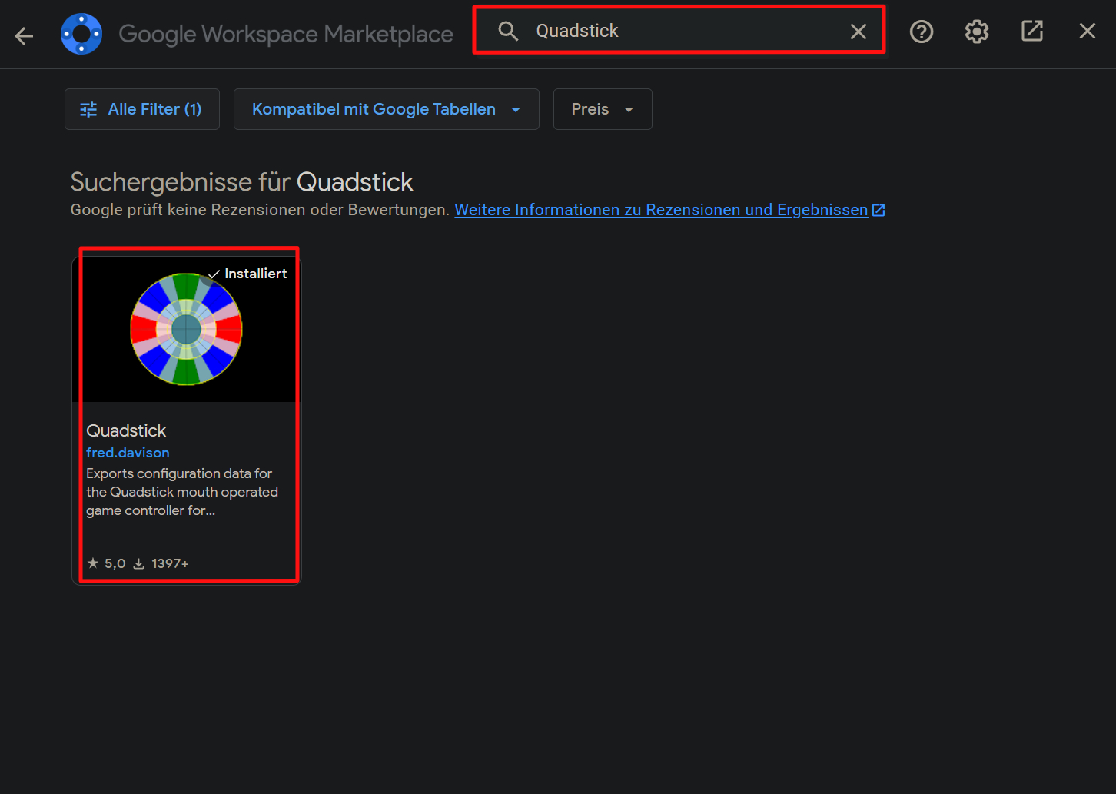This screenshot has height=794, width=1116.
Task: Click into the Quadstick search field
Action: click(684, 31)
